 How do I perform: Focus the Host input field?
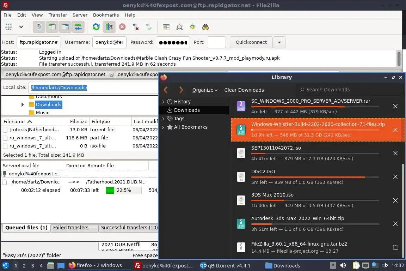click(38, 42)
